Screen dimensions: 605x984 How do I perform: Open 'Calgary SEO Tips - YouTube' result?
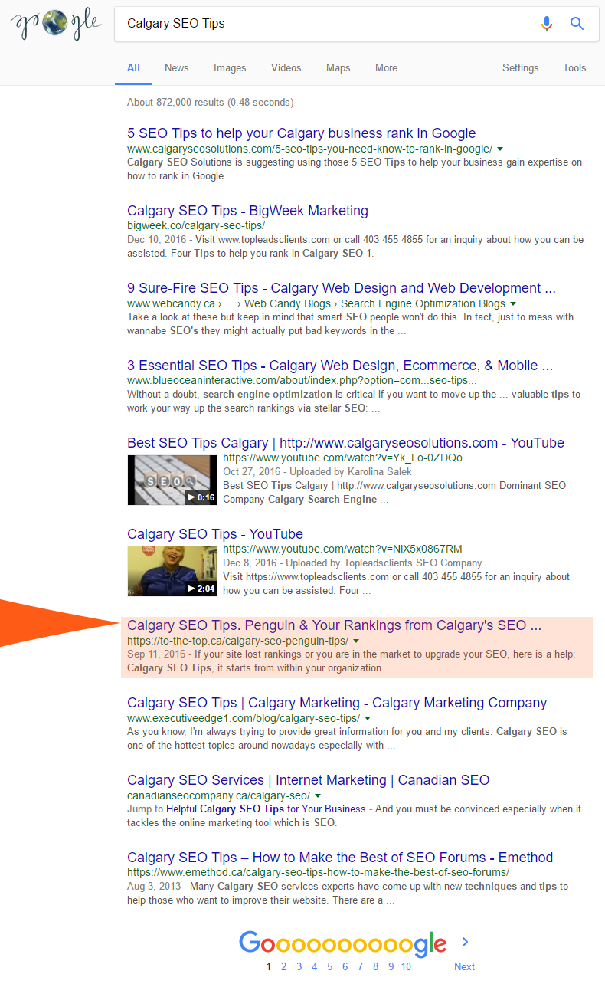[x=215, y=534]
